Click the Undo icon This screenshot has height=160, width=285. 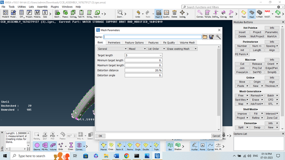[x=138, y=14]
